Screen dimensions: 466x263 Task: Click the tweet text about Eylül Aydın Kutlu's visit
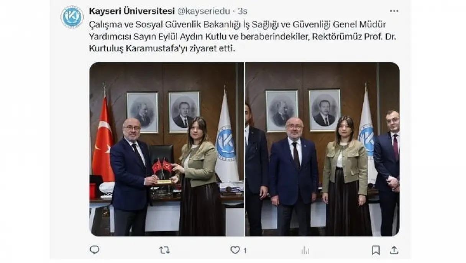tap(237, 37)
